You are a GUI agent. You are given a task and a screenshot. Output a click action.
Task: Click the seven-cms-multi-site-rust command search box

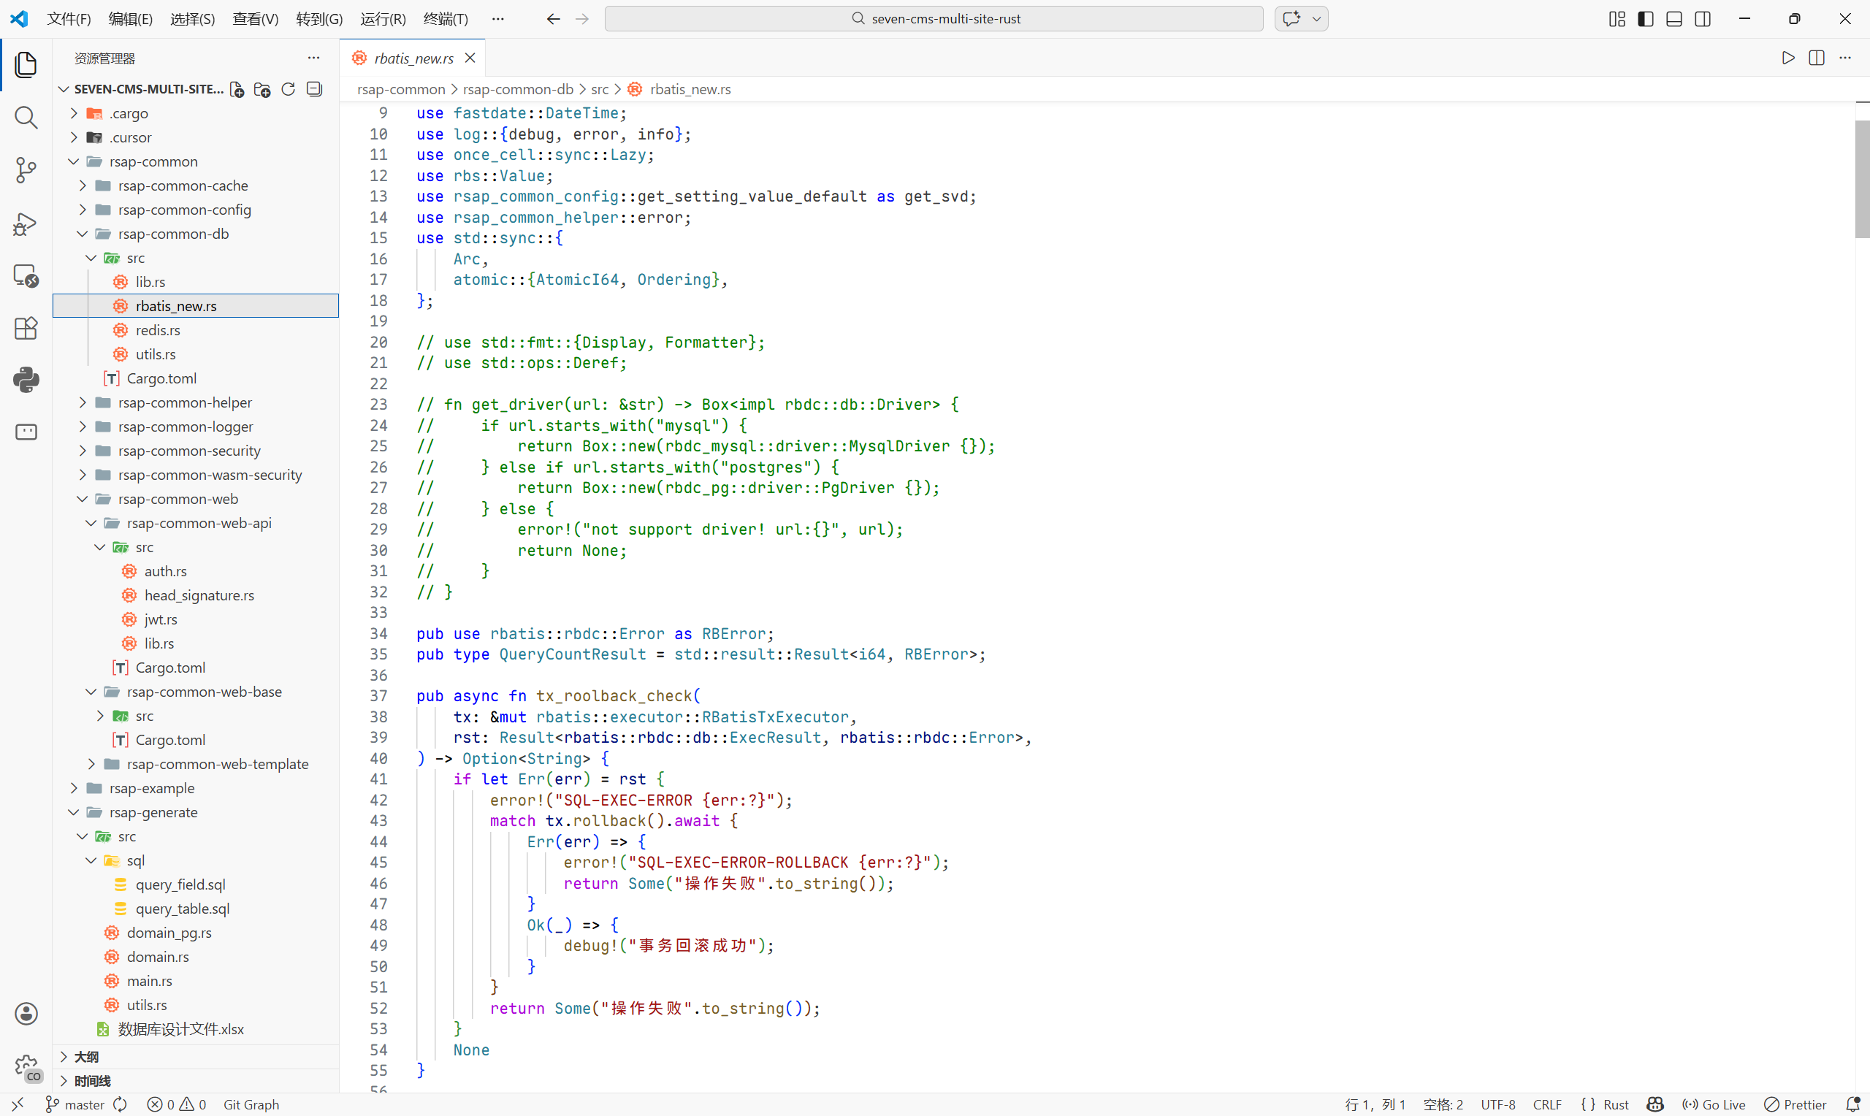pyautogui.click(x=934, y=19)
